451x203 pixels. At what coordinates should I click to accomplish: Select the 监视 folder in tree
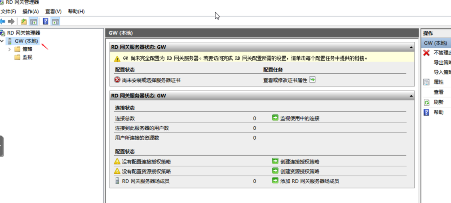click(27, 57)
